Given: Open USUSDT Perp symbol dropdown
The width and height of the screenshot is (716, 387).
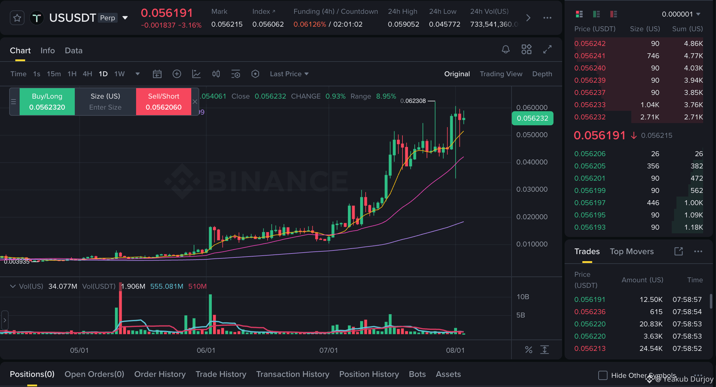Looking at the screenshot, I should tap(125, 18).
